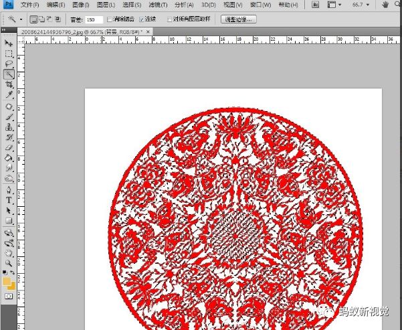Image resolution: width=402 pixels, height=330 pixels.
Task: Expand the toolbox using double-arrow toggle
Action: 3,29
